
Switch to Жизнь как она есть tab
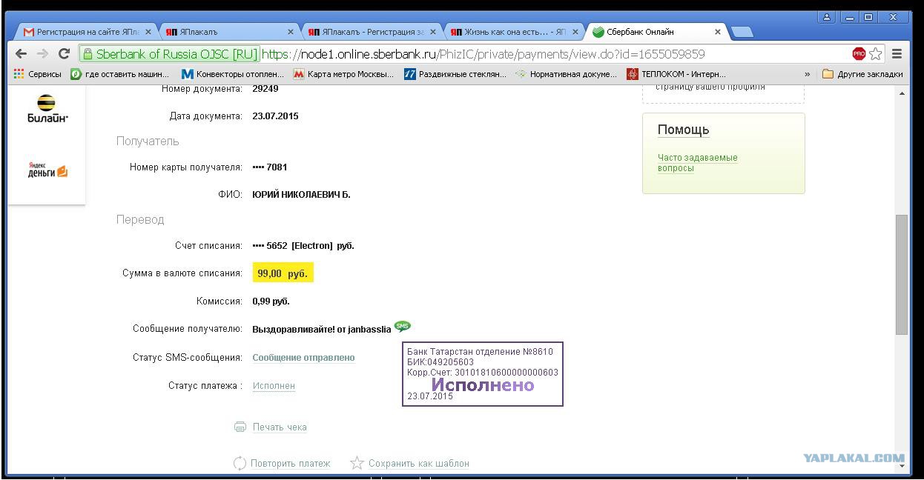click(513, 32)
